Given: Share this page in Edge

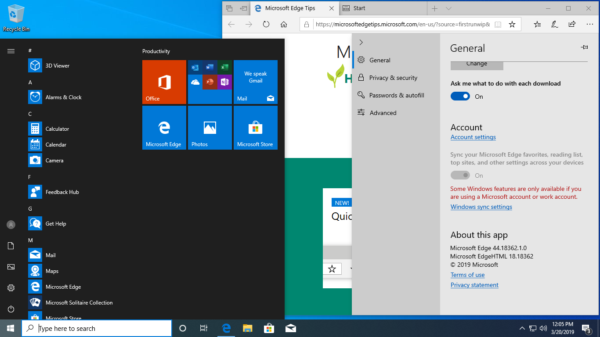Looking at the screenshot, I should point(572,25).
